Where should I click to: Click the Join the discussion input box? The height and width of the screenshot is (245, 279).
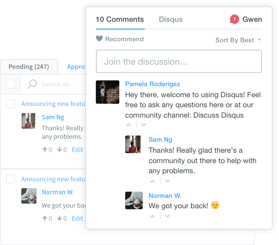179,61
